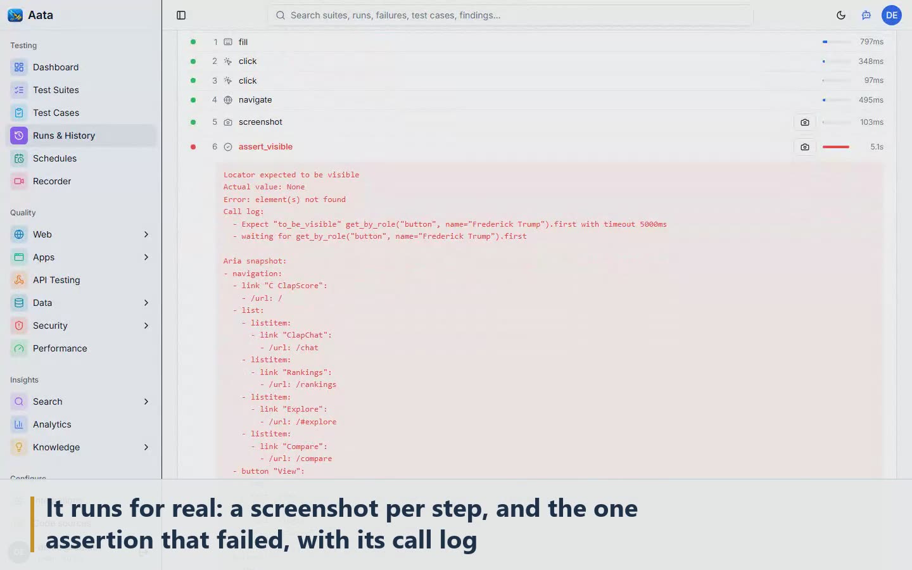Click the Analytics chart icon
The image size is (912, 570).
[x=19, y=424]
